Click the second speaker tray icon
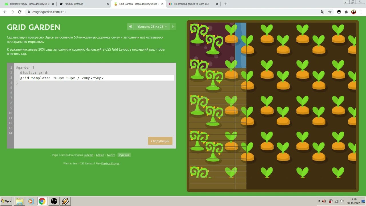366x206 pixels. (342, 201)
